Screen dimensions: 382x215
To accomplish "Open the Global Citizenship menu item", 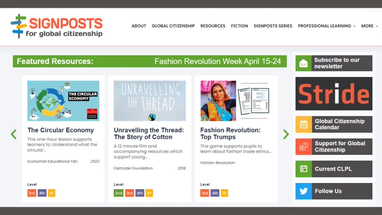I will coord(173,26).
